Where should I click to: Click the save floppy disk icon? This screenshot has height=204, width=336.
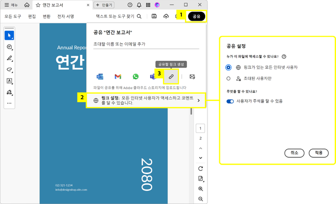pos(154,16)
